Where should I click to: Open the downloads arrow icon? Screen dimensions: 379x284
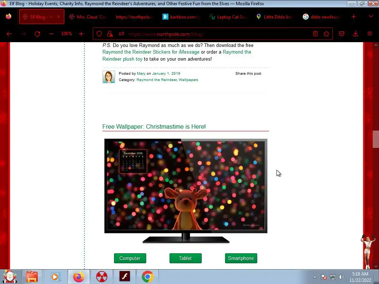[356, 34]
